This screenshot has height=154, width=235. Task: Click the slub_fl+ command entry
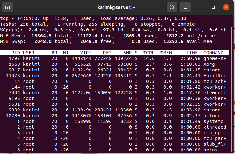click(x=215, y=144)
